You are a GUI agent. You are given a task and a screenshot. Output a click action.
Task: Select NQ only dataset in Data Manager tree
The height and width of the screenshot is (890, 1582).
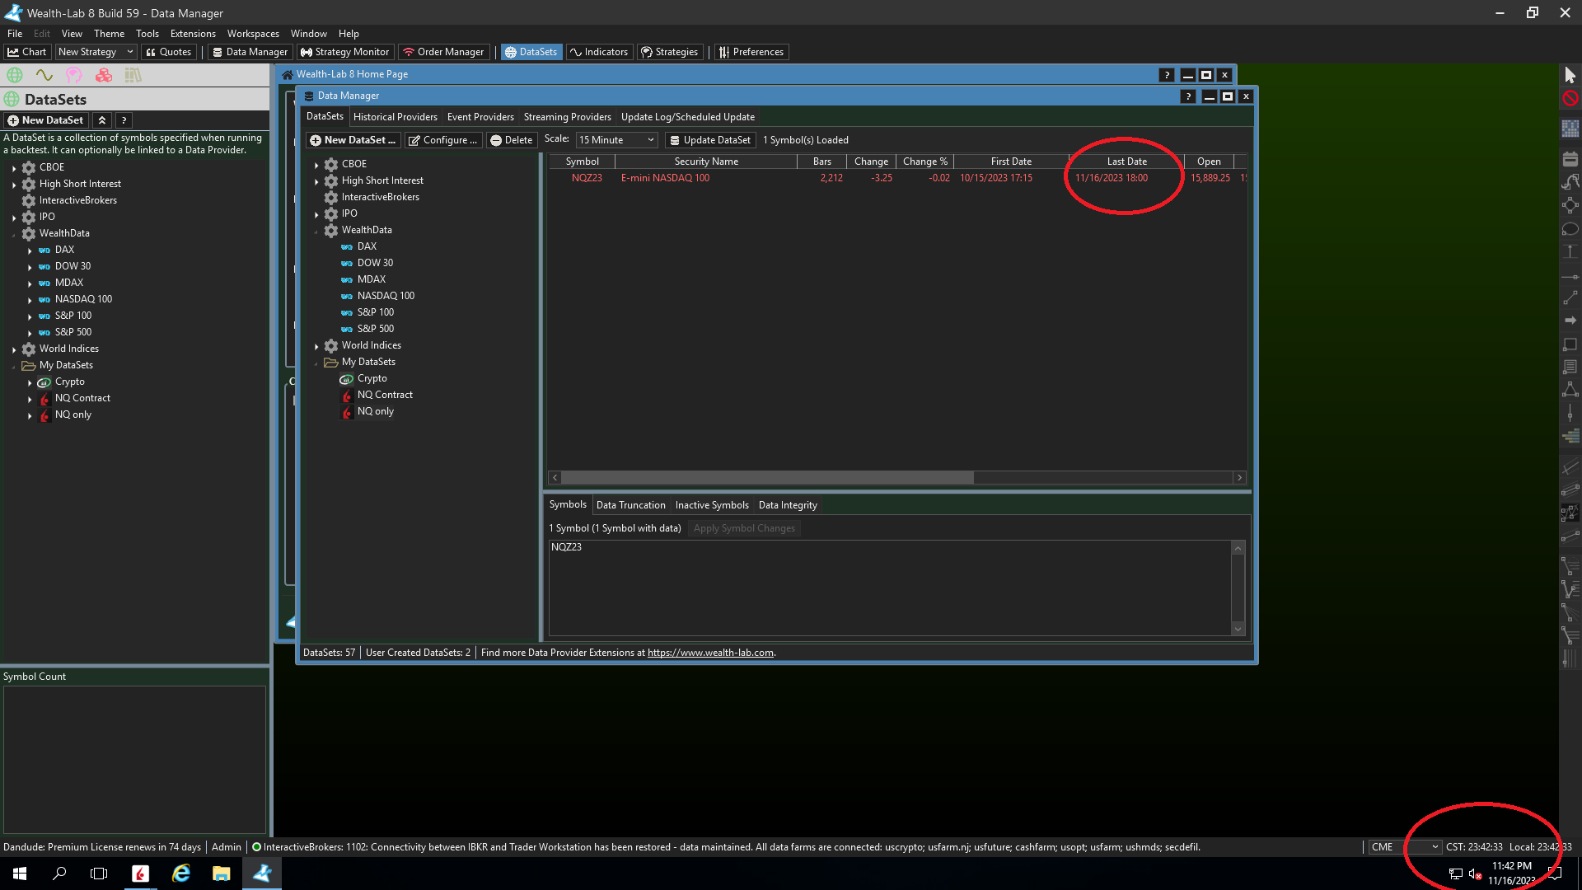coord(375,411)
